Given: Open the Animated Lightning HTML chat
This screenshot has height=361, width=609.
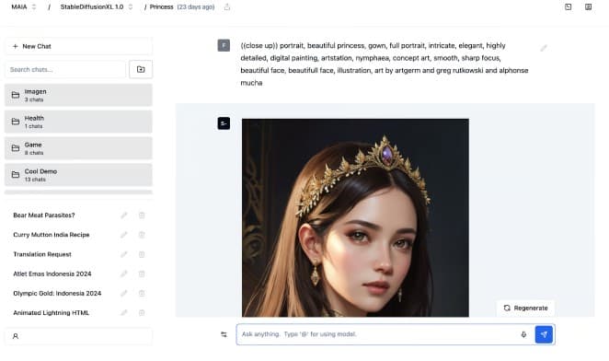Looking at the screenshot, I should [52, 313].
